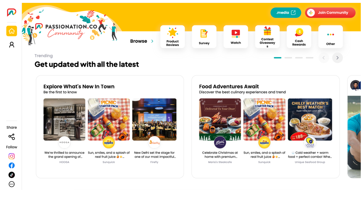Viewport: 361px width, 197px height.
Task: Follow on Instagram via sidebar icon
Action: (11, 156)
